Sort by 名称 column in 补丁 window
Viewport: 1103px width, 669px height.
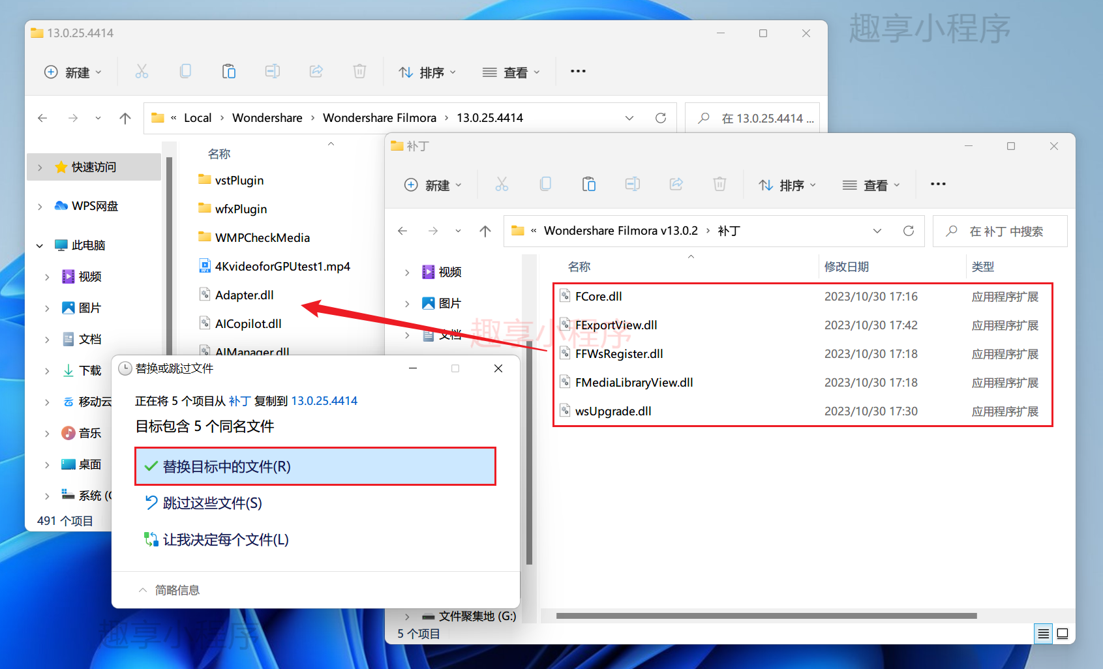click(x=579, y=267)
